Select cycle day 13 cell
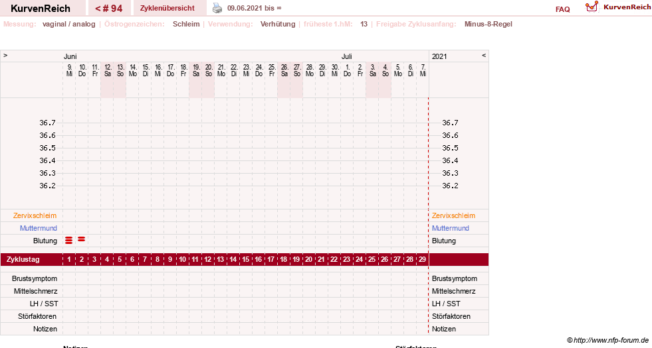The image size is (652, 348). (221, 259)
